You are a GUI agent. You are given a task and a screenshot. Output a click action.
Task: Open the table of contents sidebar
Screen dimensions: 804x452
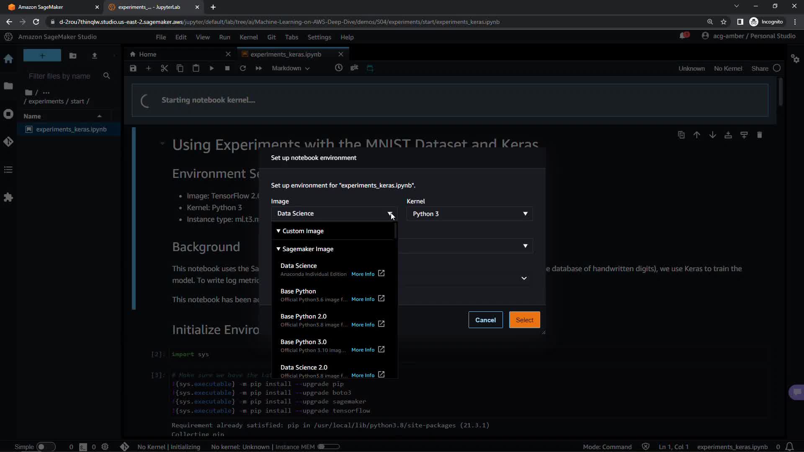[8, 169]
